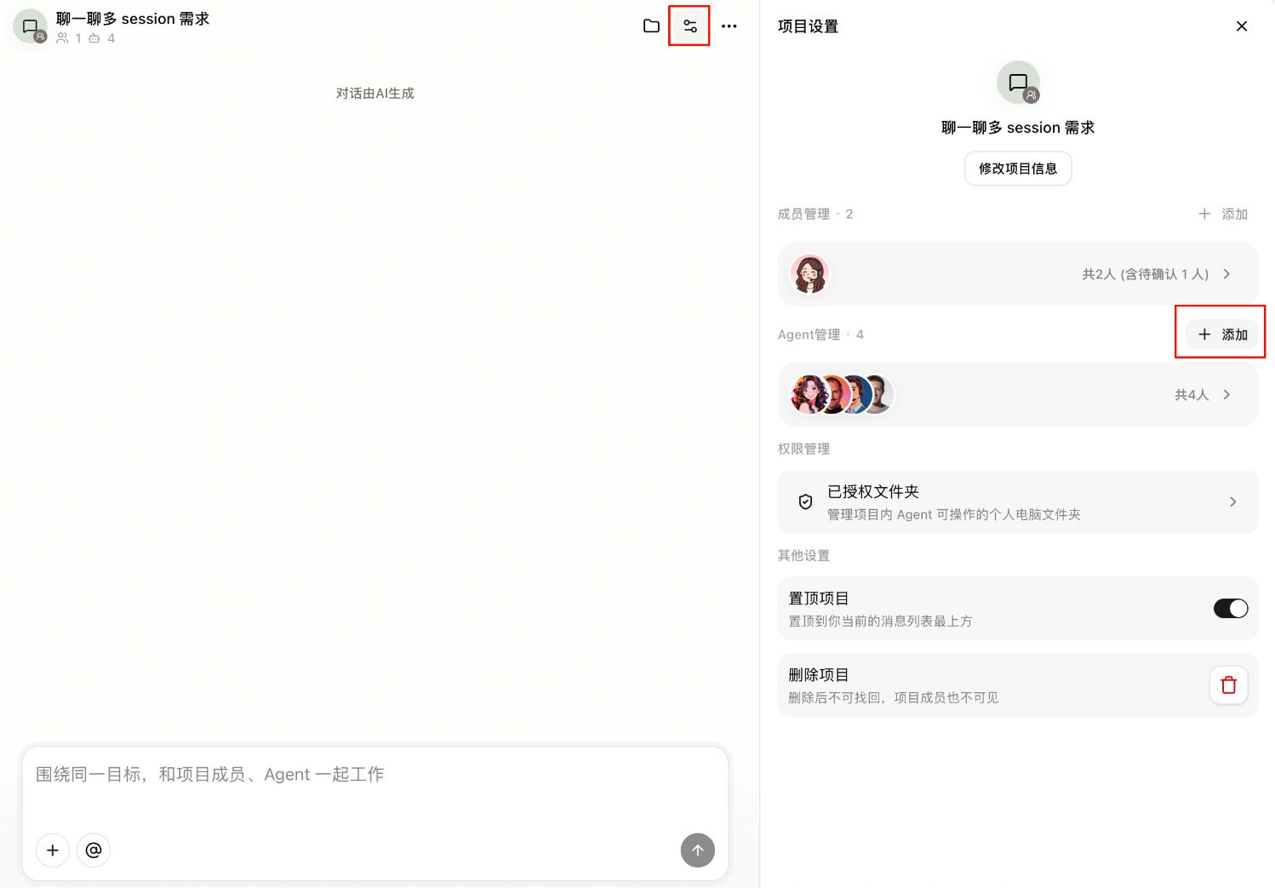Click the @ mention icon
1275x888 pixels.
(94, 850)
